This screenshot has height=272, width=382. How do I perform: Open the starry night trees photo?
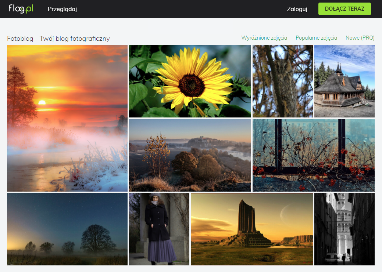[x=67, y=229]
